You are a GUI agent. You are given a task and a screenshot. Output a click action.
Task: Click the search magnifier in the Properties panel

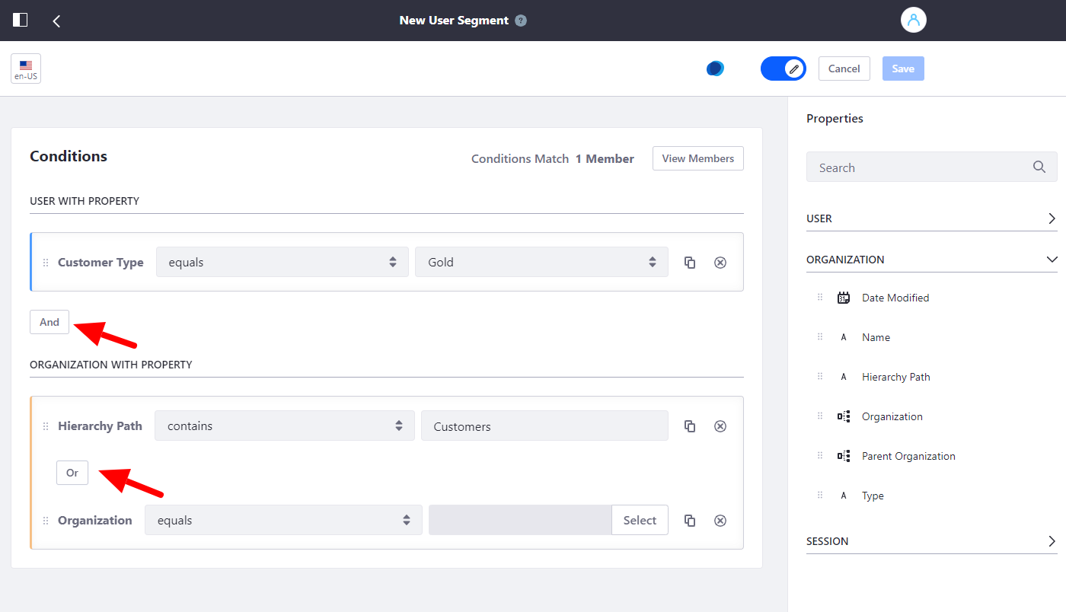pos(1039,167)
